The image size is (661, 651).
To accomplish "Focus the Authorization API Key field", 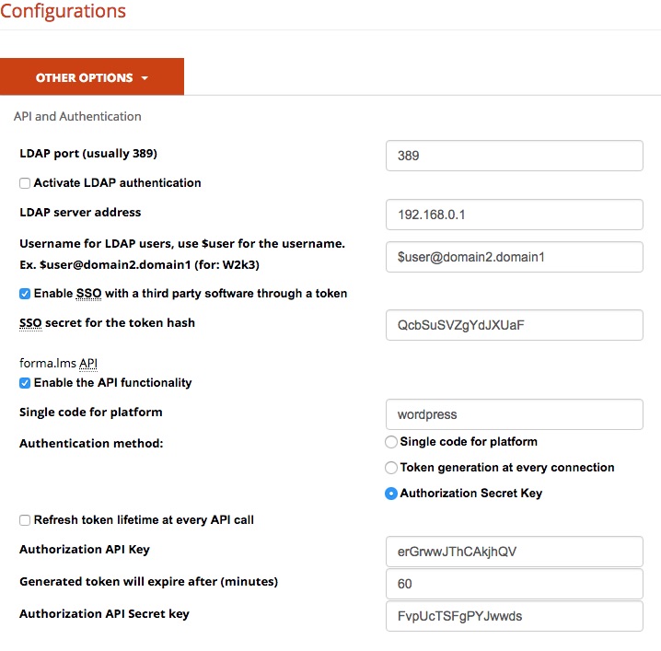I will point(514,552).
